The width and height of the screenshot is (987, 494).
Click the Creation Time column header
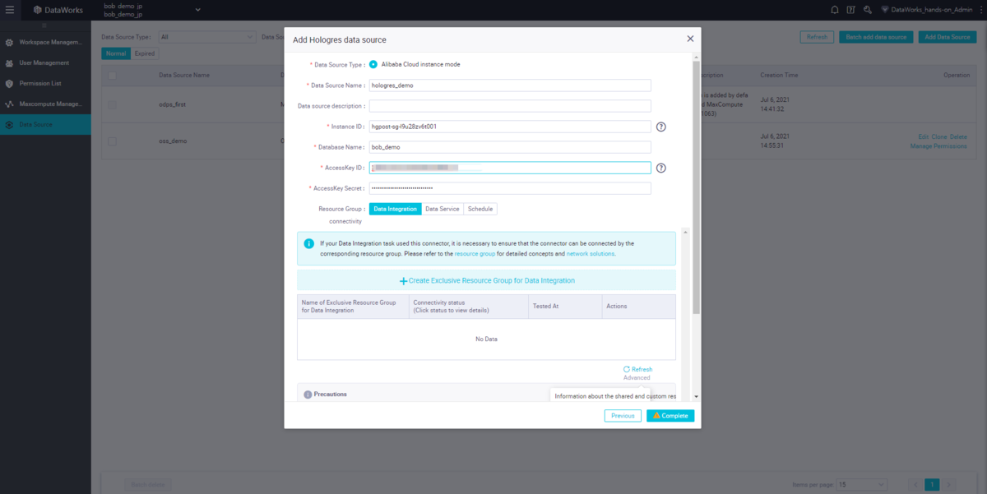779,75
